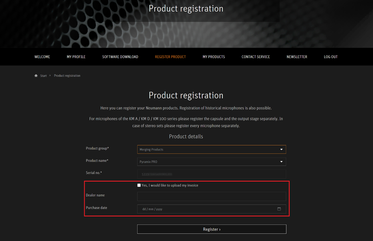Click the Purchase date field

point(207,209)
